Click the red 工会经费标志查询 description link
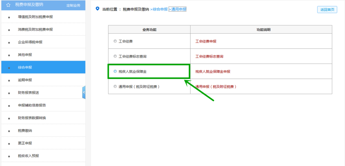This screenshot has height=166, width=345. 209,56
